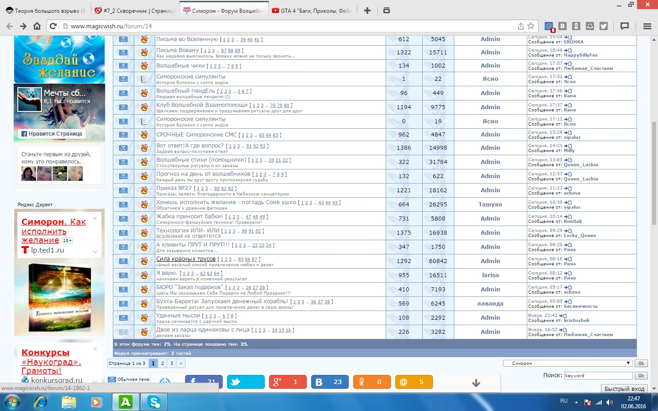Click the book cover ad image

click(59, 297)
